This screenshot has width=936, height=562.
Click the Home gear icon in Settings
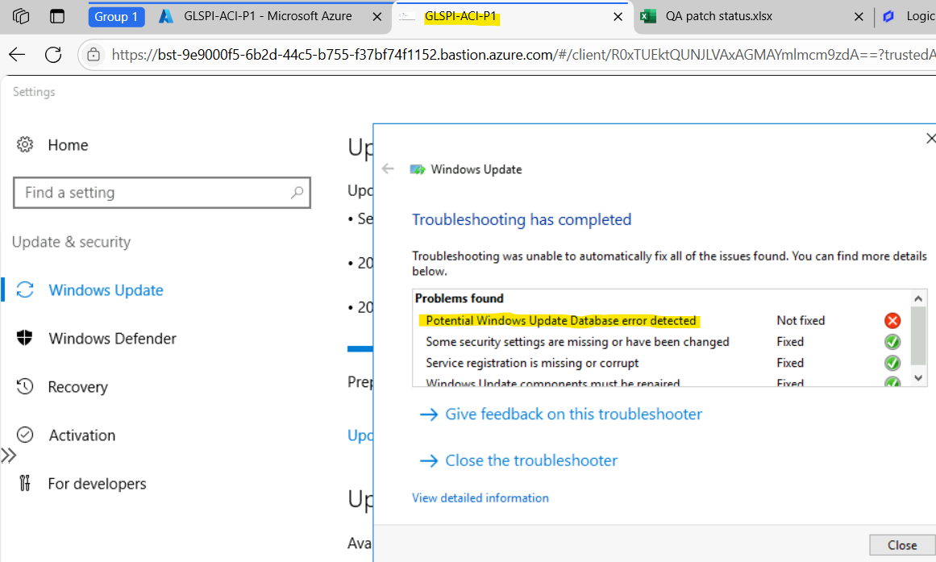25,144
